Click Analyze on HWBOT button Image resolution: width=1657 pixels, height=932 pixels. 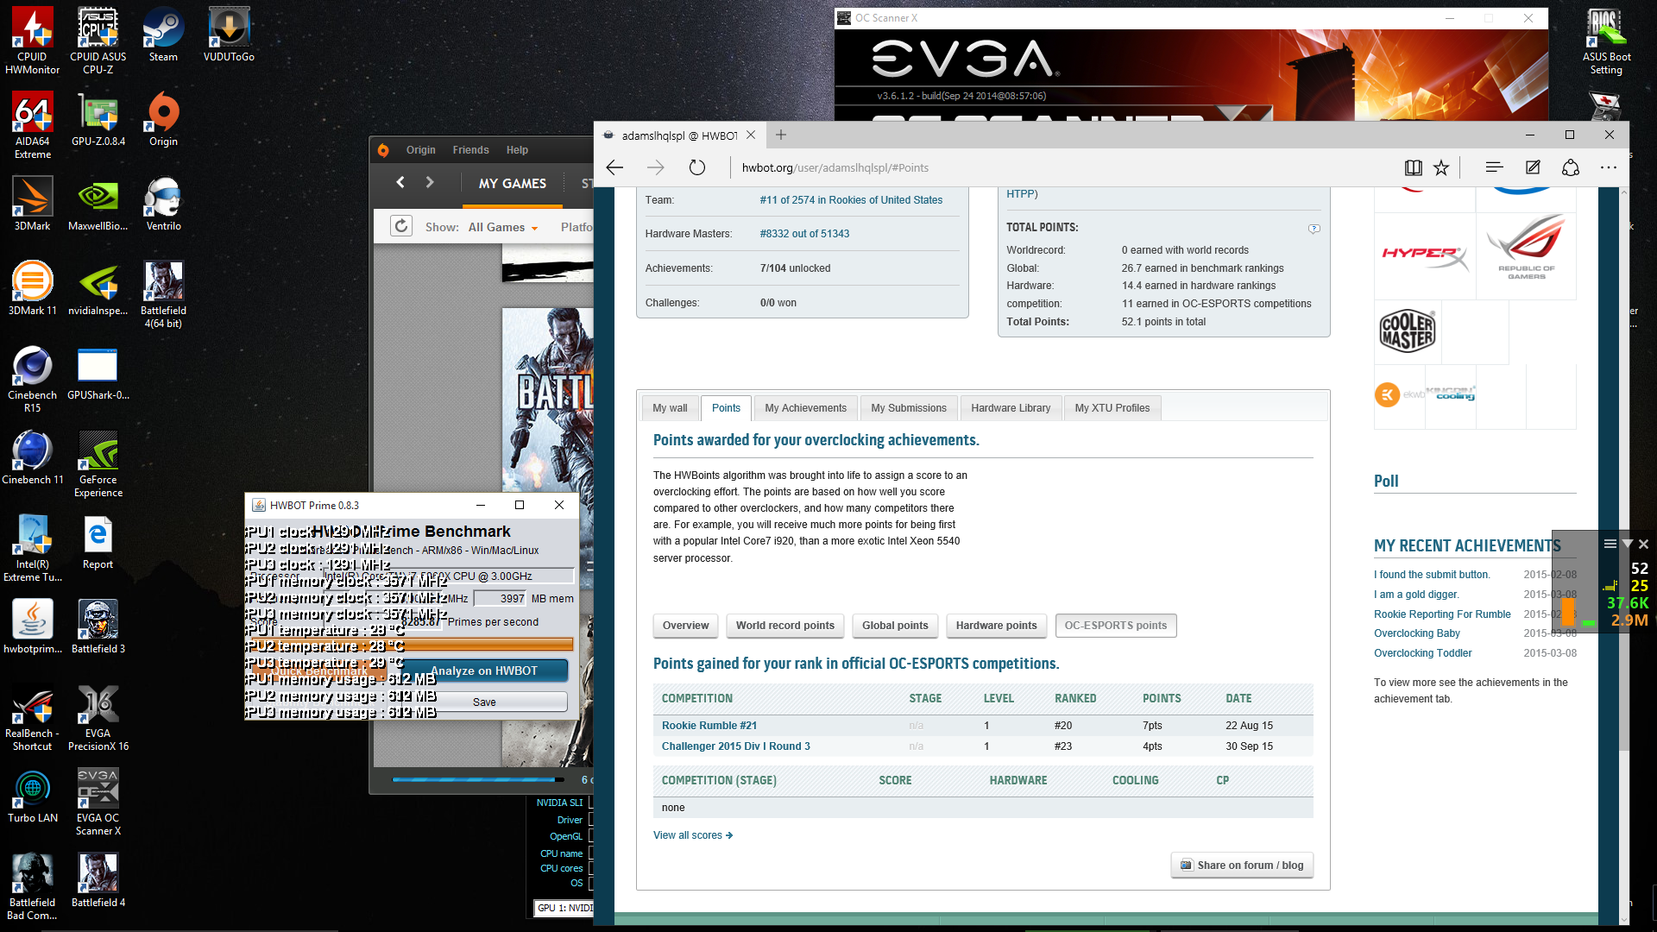click(484, 671)
